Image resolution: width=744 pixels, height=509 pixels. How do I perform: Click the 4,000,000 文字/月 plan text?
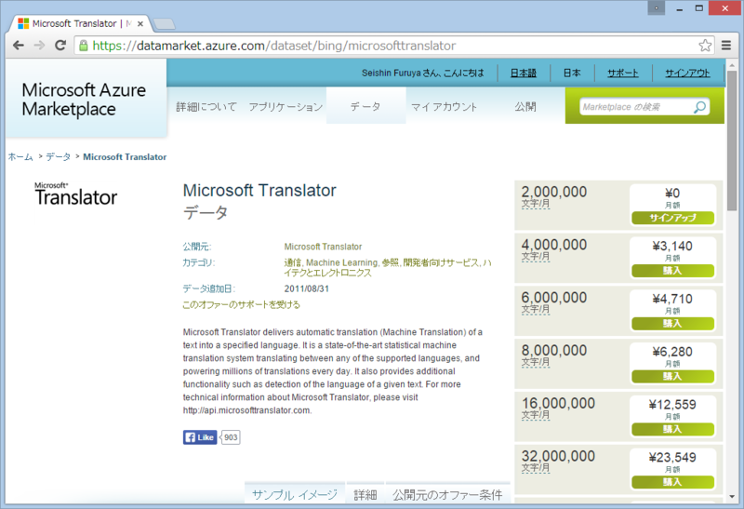click(x=554, y=249)
